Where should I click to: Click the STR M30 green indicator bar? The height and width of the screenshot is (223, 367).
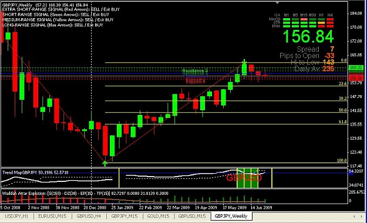(313, 23)
